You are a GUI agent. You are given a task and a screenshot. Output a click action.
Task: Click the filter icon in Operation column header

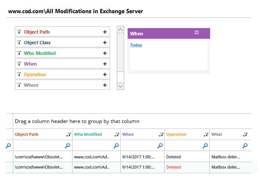point(206,134)
